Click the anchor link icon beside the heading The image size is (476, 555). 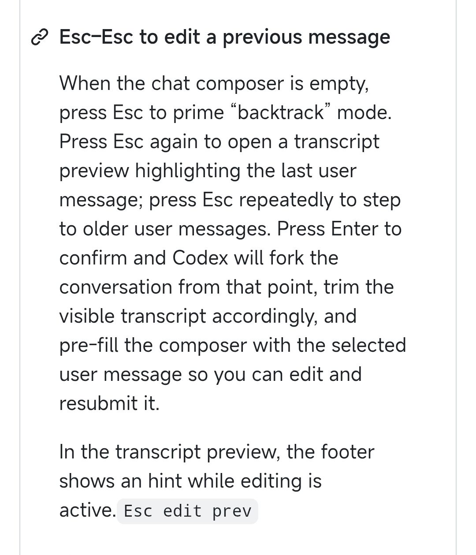tap(40, 38)
